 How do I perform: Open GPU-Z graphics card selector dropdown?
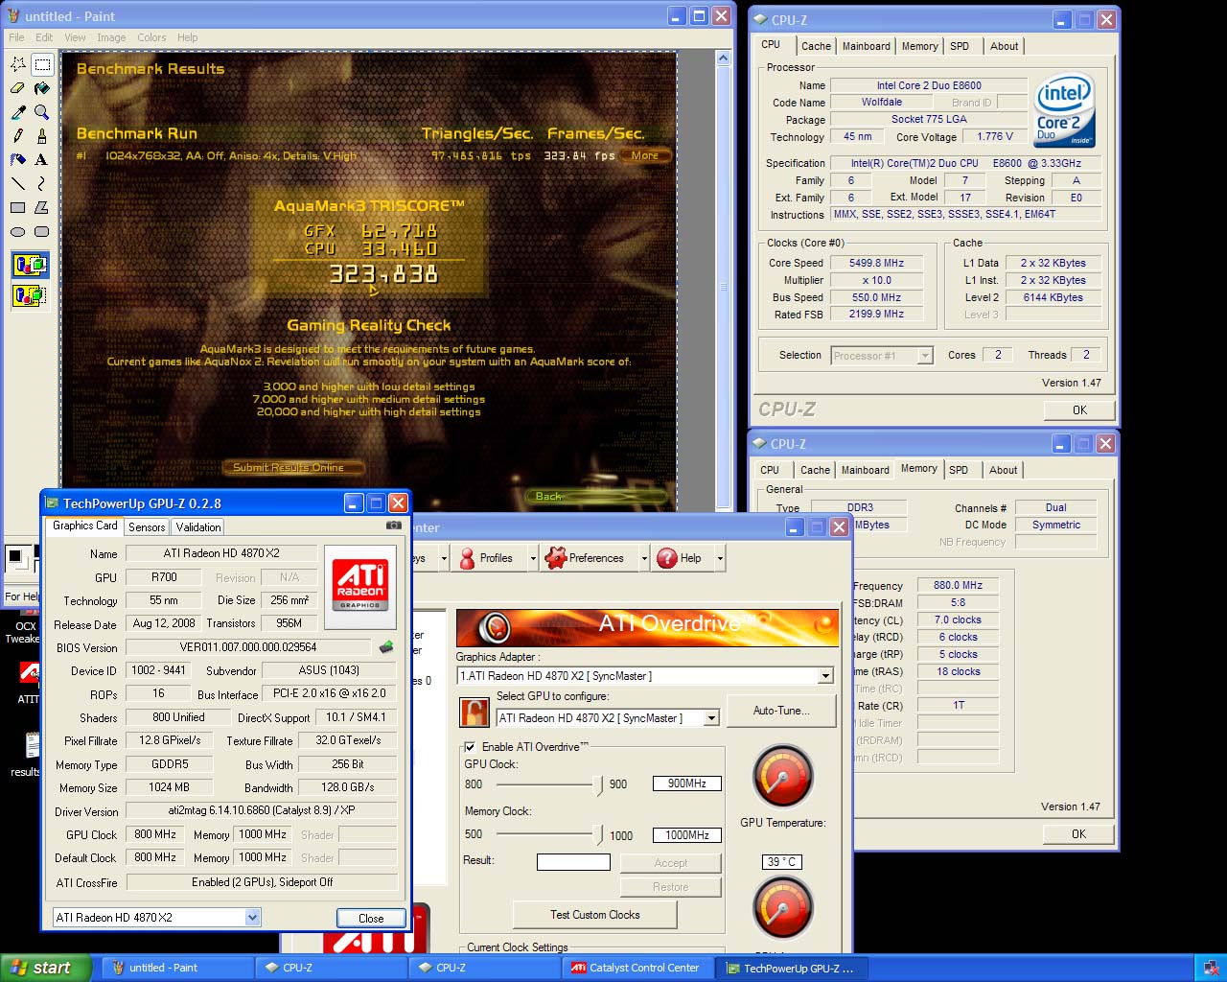(252, 918)
